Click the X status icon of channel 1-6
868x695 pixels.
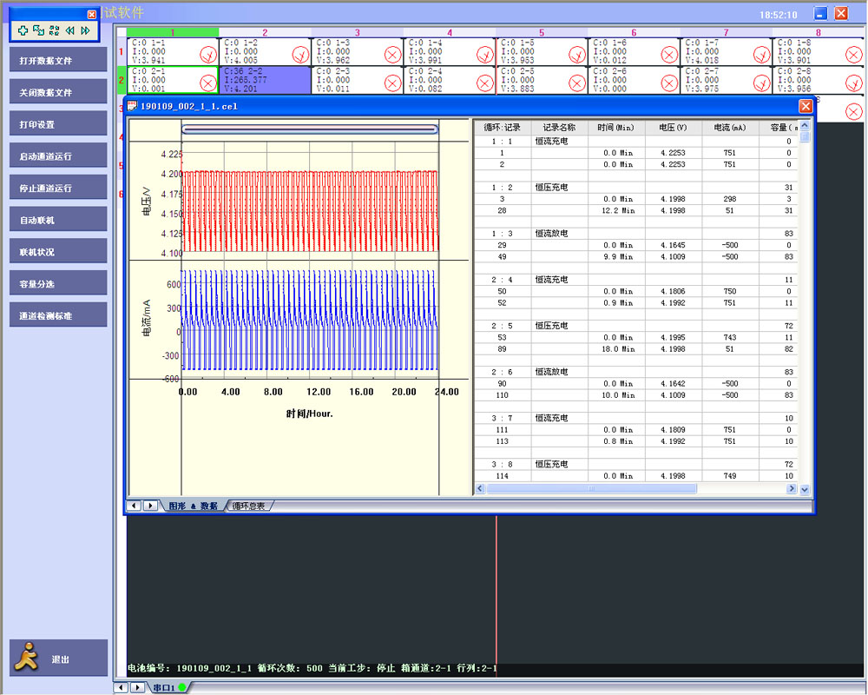click(669, 55)
